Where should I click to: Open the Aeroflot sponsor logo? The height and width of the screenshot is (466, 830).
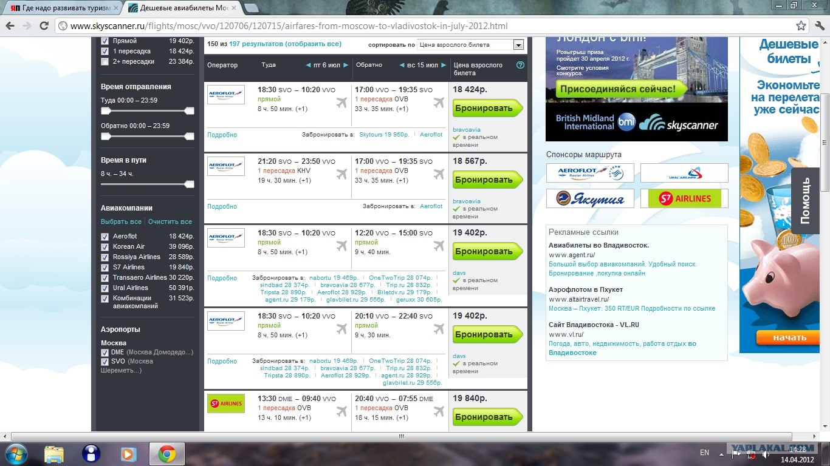pyautogui.click(x=590, y=173)
